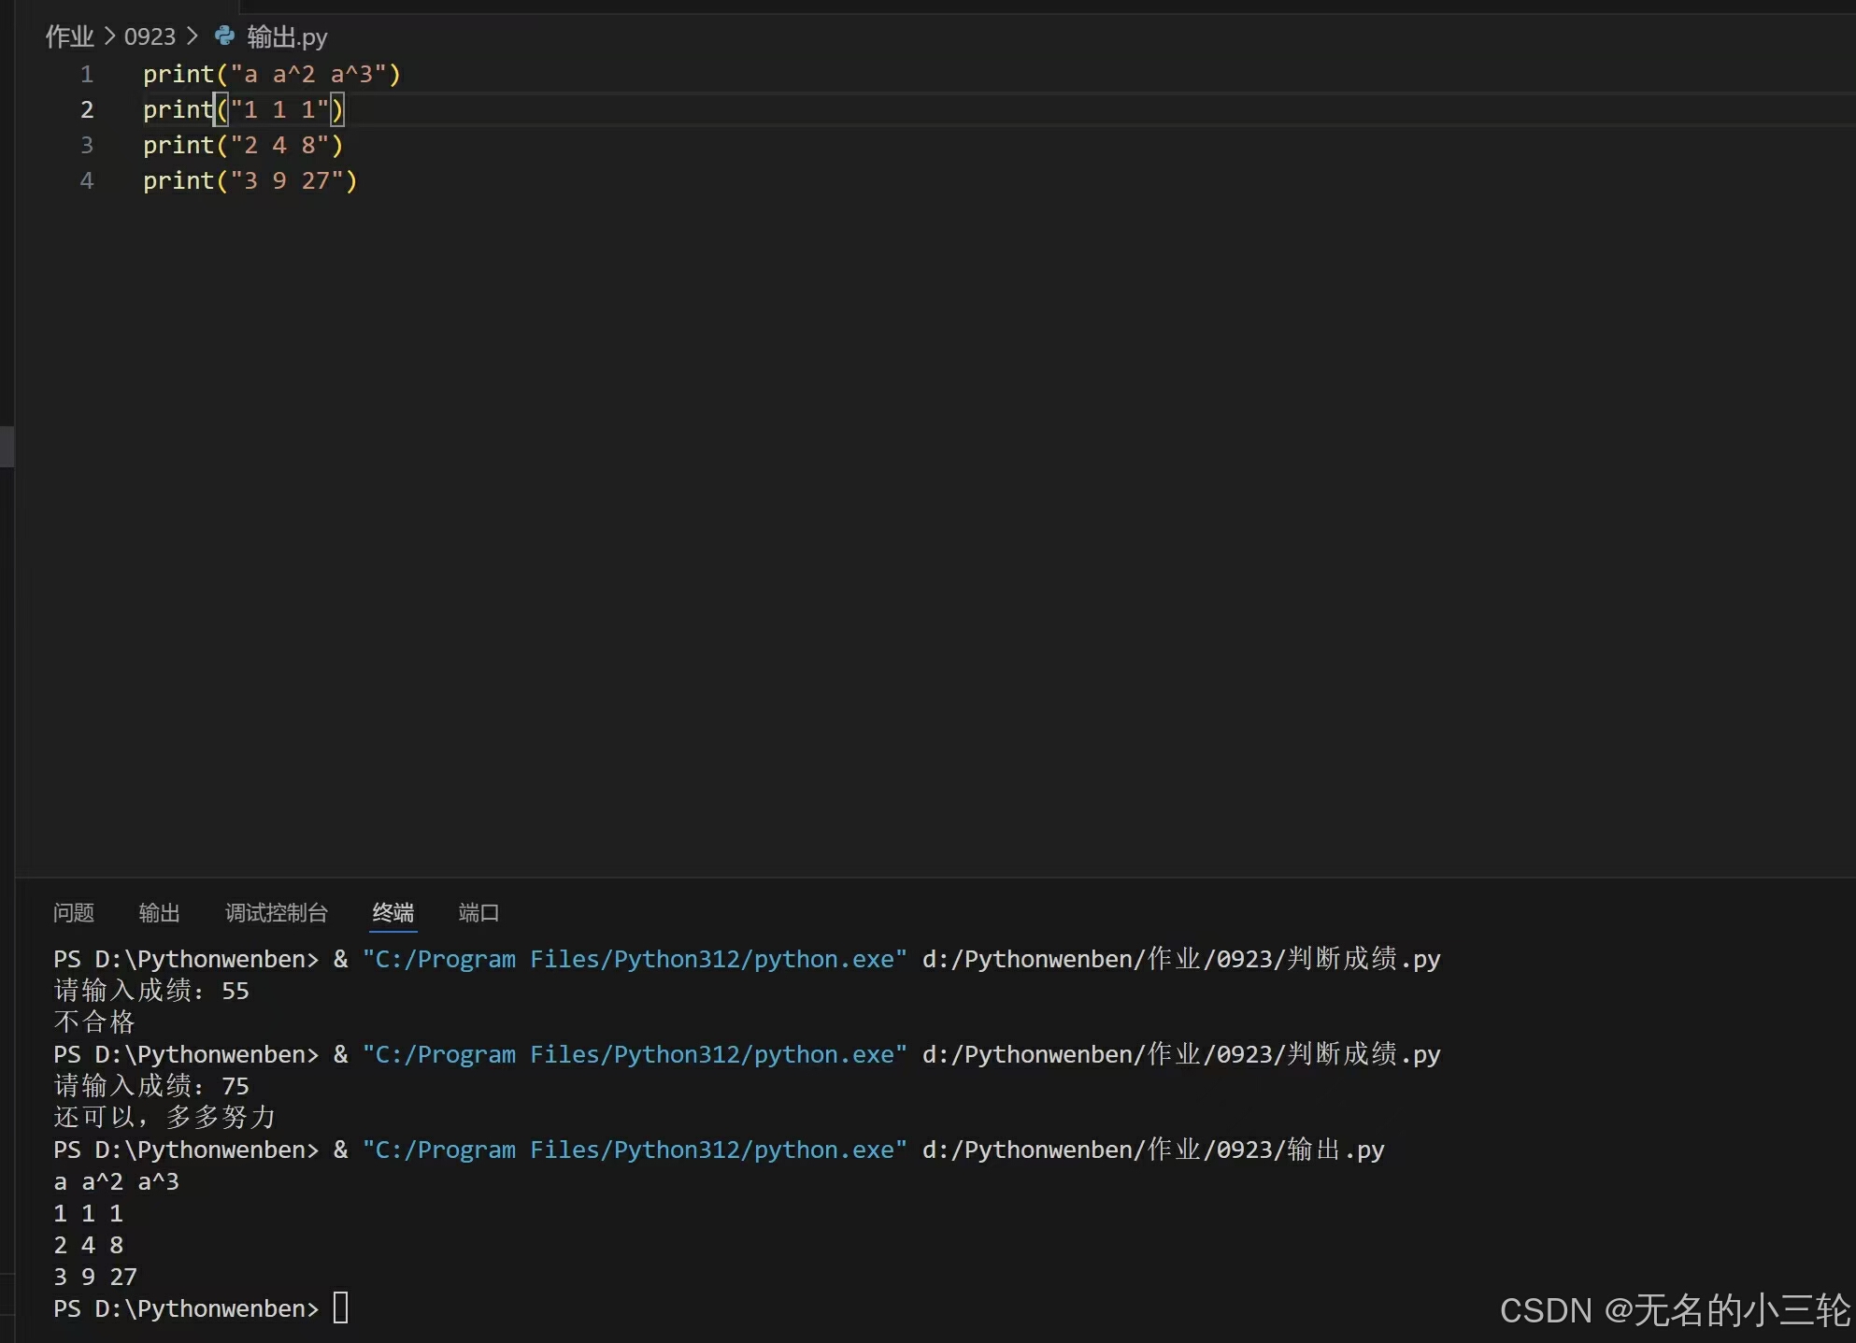Screen dimensions: 1856x1343
Task: Focus the terminal prompt cursor at bottom
Action: pyautogui.click(x=340, y=1307)
